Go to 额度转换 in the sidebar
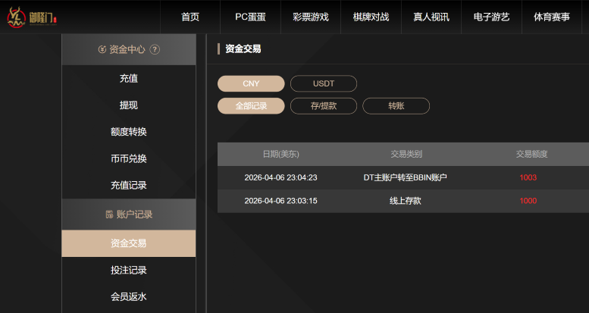Image resolution: width=589 pixels, height=313 pixels. pyautogui.click(x=128, y=132)
